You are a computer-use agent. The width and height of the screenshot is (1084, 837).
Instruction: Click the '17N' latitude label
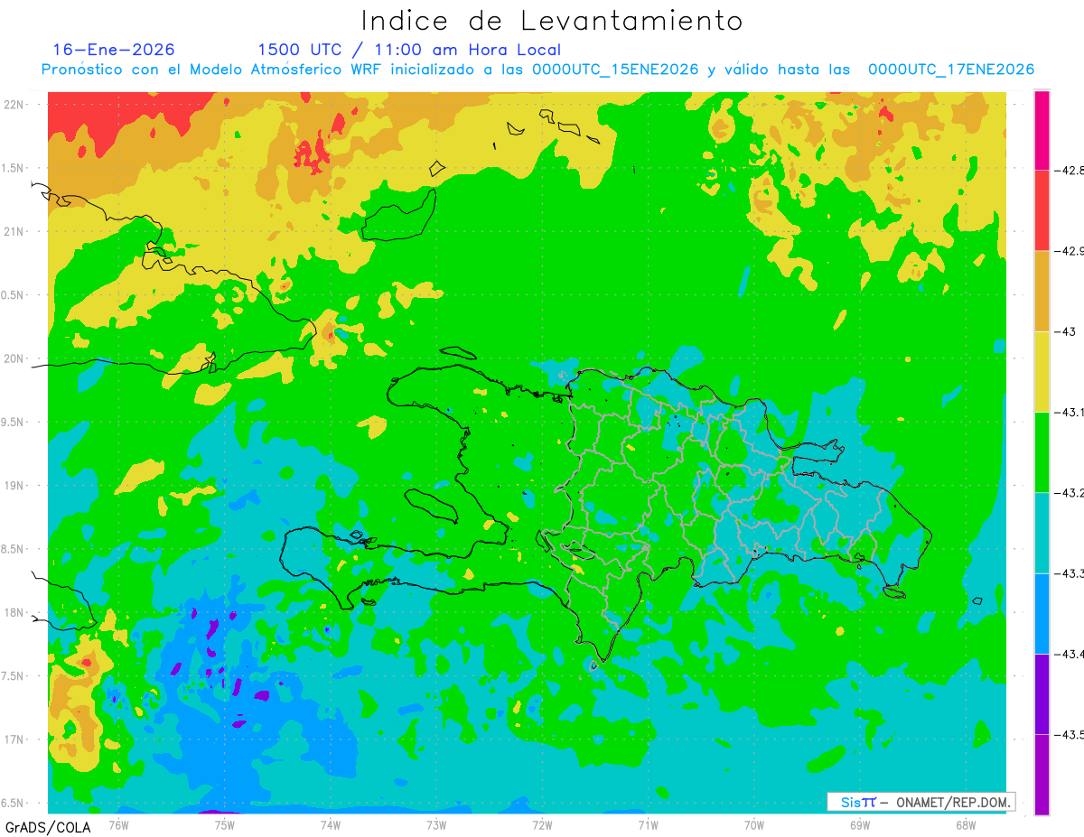14,739
